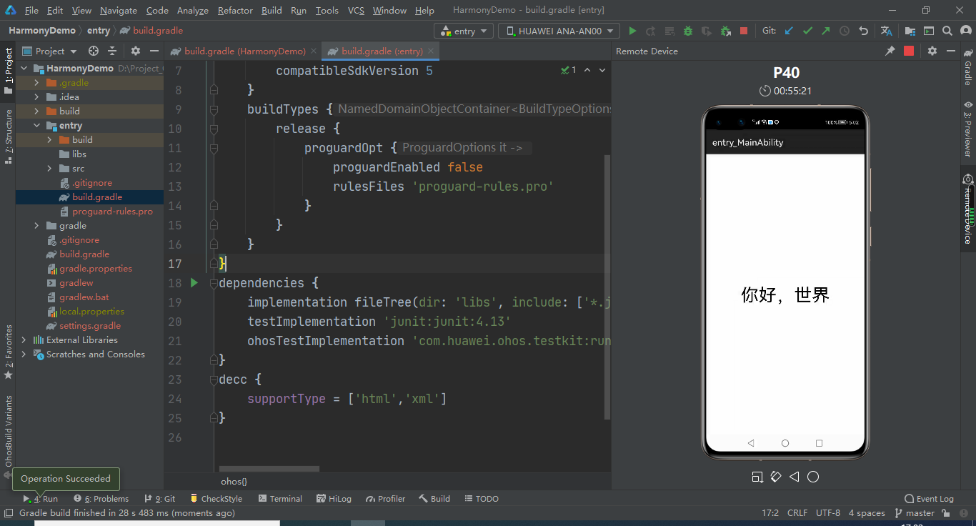Expand Scratches and Consoles node
The image size is (976, 526).
tap(24, 354)
